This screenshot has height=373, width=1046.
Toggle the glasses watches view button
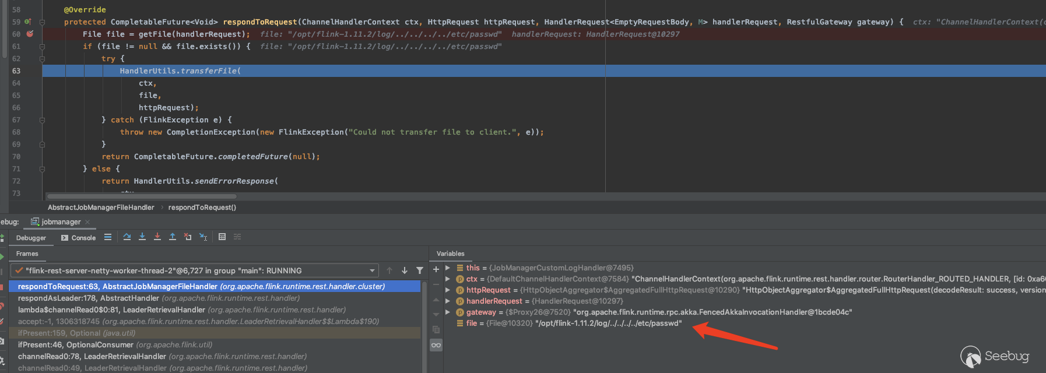[436, 345]
